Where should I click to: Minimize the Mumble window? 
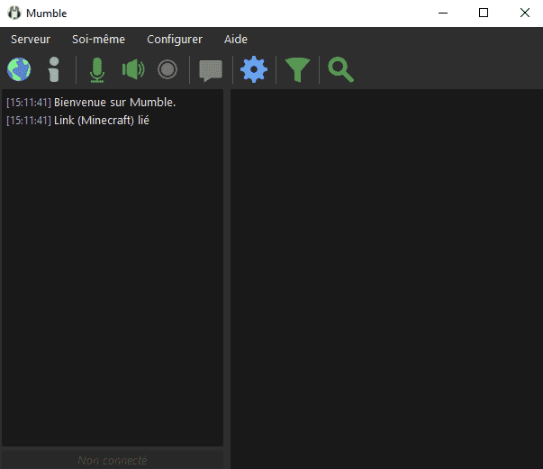[x=442, y=13]
